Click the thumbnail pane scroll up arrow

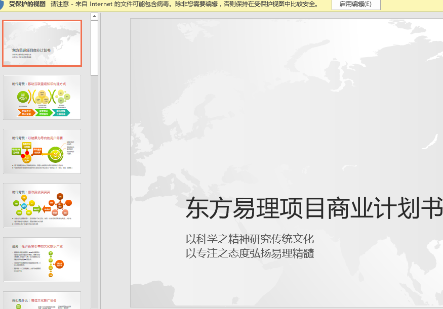tap(94, 17)
